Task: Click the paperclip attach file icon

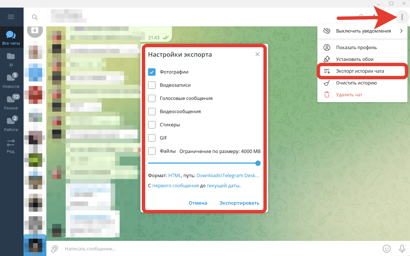Action: [54, 249]
